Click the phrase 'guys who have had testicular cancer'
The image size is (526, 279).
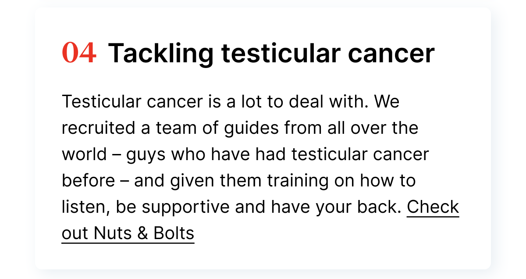pos(278,155)
